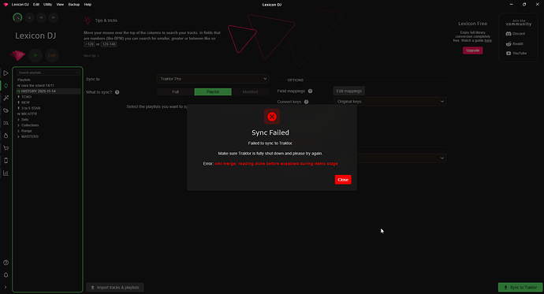
Task: Open the flame icon in left sidebar
Action: point(6,136)
